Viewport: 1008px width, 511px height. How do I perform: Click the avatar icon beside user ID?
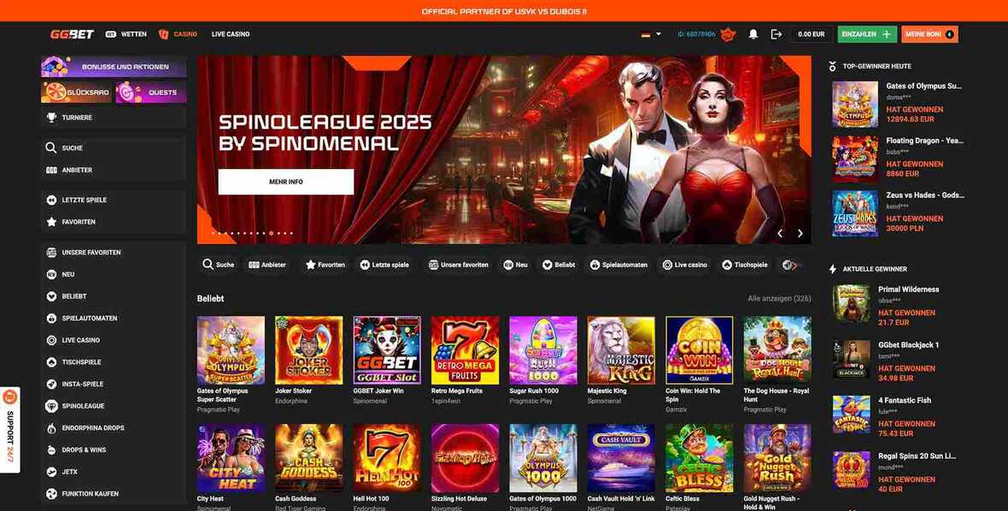(x=726, y=34)
